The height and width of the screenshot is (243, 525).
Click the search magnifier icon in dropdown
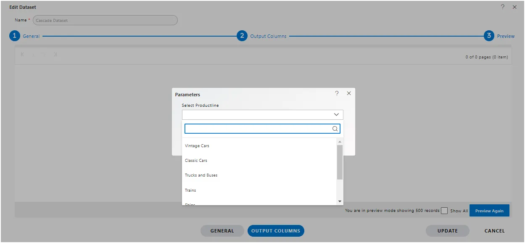(335, 129)
